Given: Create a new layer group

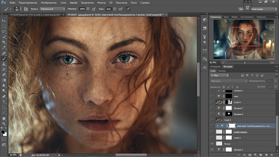Looking at the screenshot, I should (x=261, y=155).
